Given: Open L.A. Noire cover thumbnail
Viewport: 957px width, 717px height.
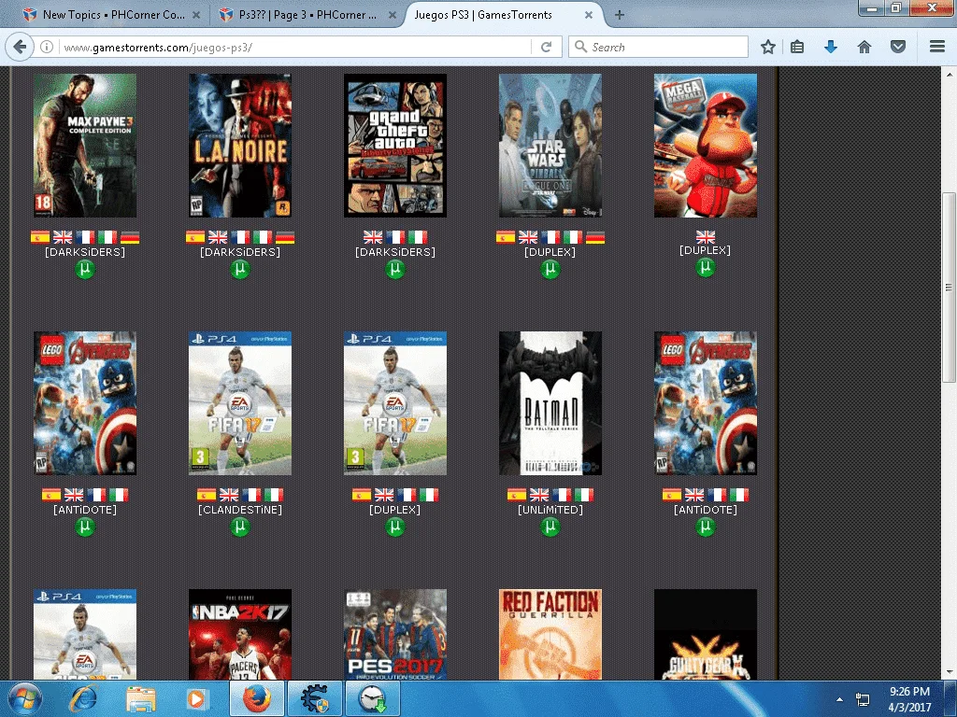Looking at the screenshot, I should pyautogui.click(x=240, y=146).
